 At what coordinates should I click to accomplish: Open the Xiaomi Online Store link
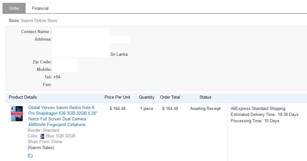click(39, 20)
